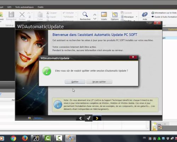
Task: Choose Ne pas quitter to stay
Action: point(99,82)
